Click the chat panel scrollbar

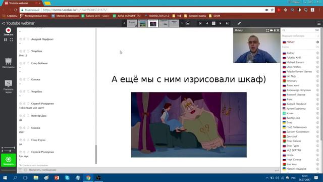click(x=96, y=154)
